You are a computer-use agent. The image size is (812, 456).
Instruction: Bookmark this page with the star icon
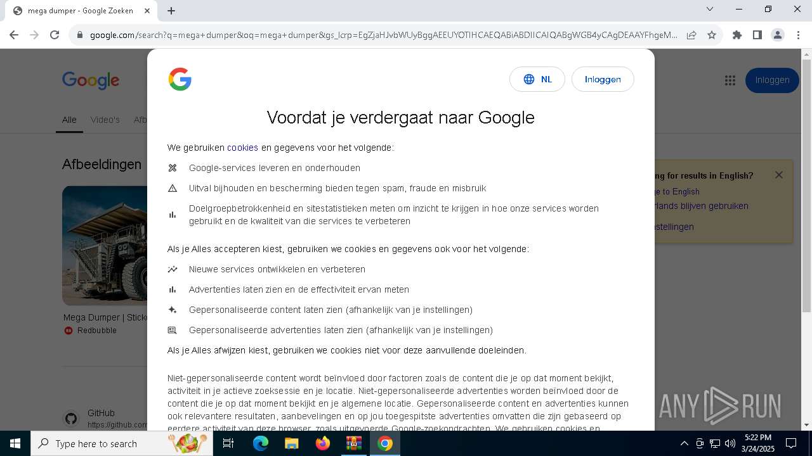[x=712, y=35]
